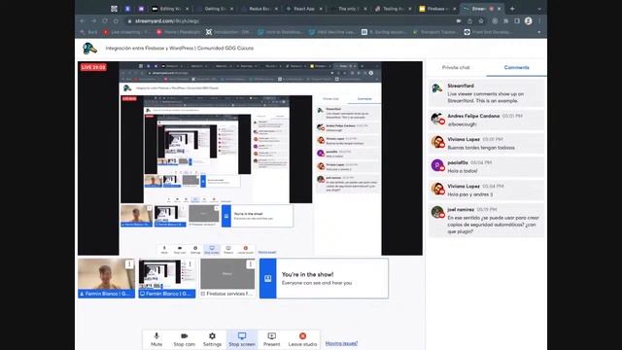Expand the bookmarks bar overflow chevron
Image resolution: width=622 pixels, height=350 pixels.
click(539, 32)
